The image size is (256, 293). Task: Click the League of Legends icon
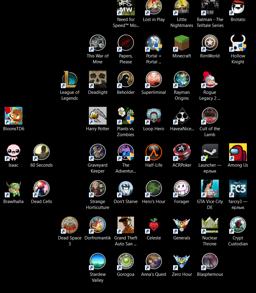point(70,79)
